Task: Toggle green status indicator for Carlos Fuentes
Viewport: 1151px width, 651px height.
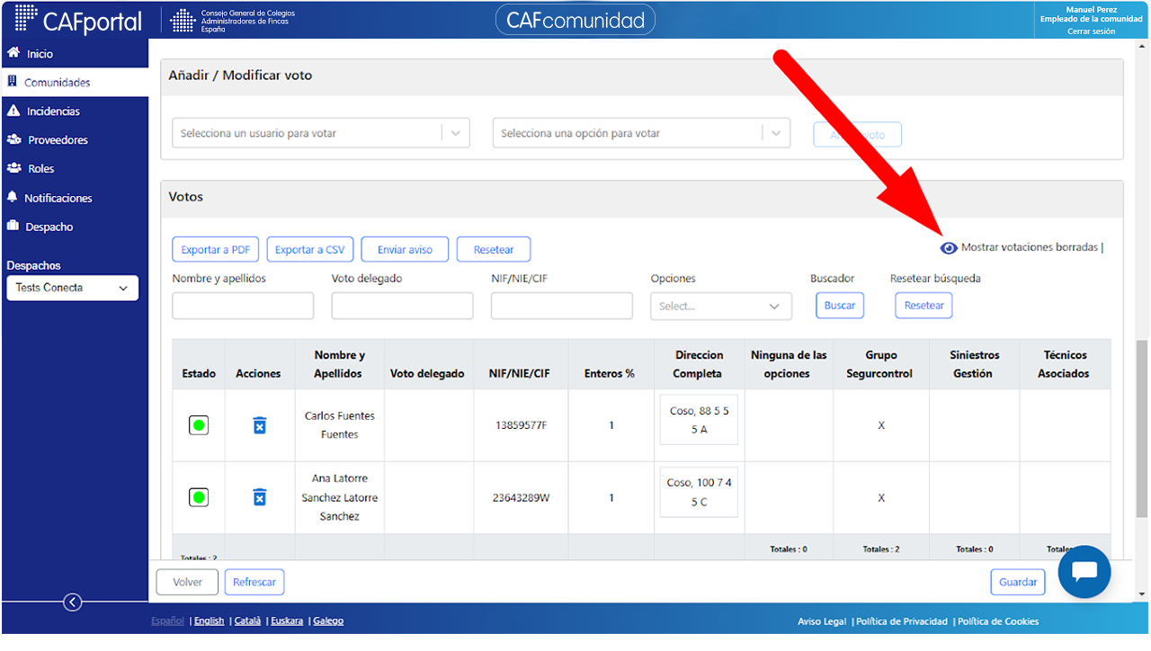Action: [199, 425]
